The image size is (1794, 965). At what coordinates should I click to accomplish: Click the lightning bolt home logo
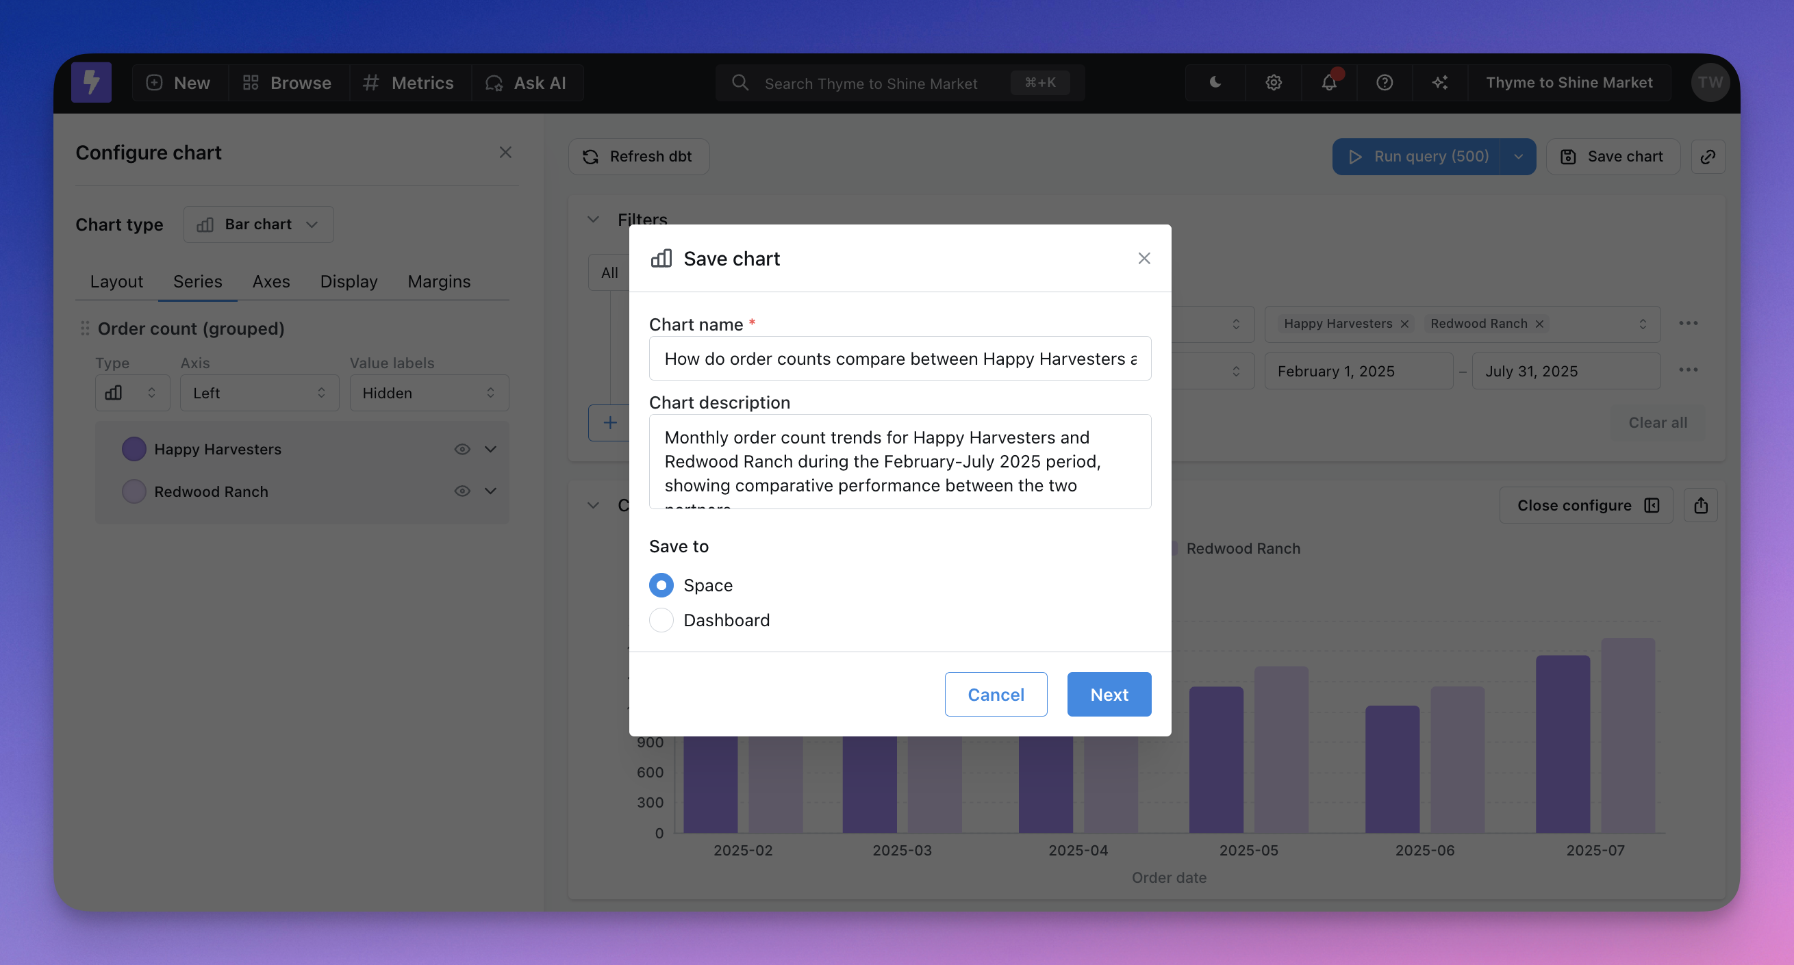tap(91, 83)
